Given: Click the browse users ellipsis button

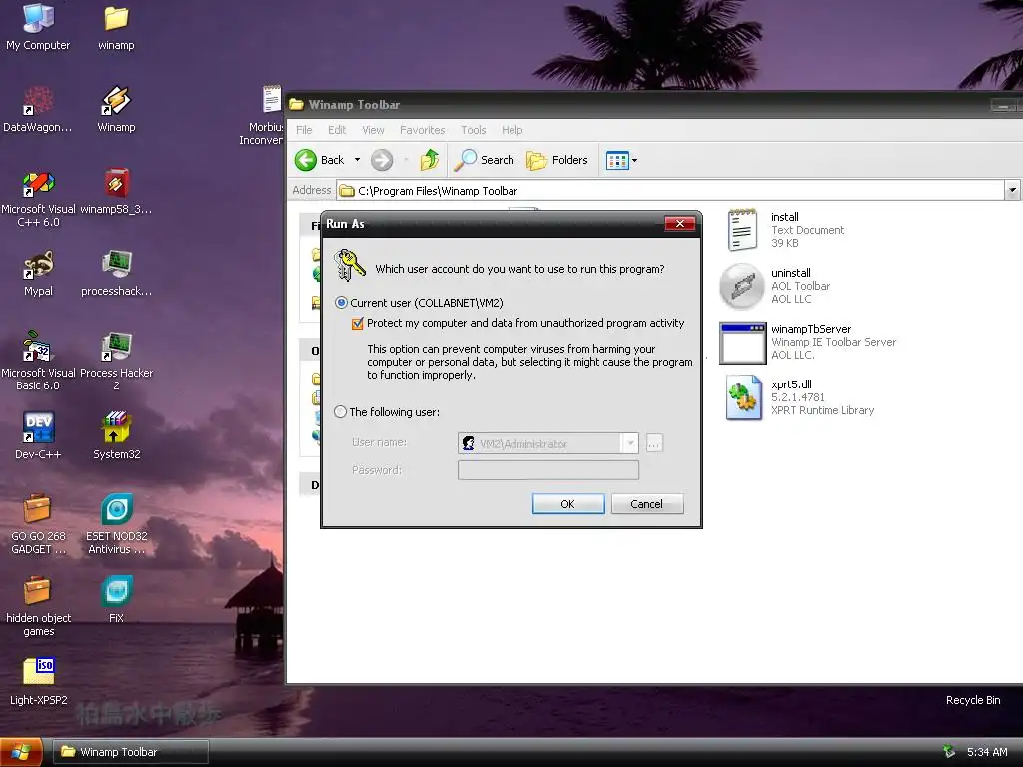Looking at the screenshot, I should pyautogui.click(x=653, y=444).
